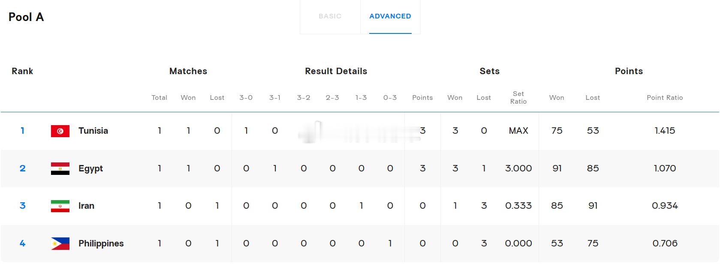Click rank number 3
Viewport: 720px width, 264px height.
[22, 206]
